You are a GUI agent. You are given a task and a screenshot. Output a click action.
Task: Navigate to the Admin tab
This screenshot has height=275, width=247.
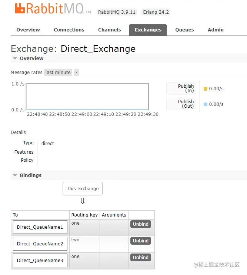coord(216,30)
